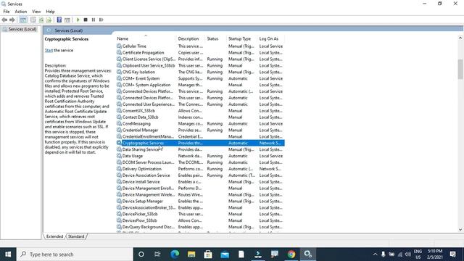Click the Start the service link
The height and width of the screenshot is (261, 464).
(x=49, y=50)
